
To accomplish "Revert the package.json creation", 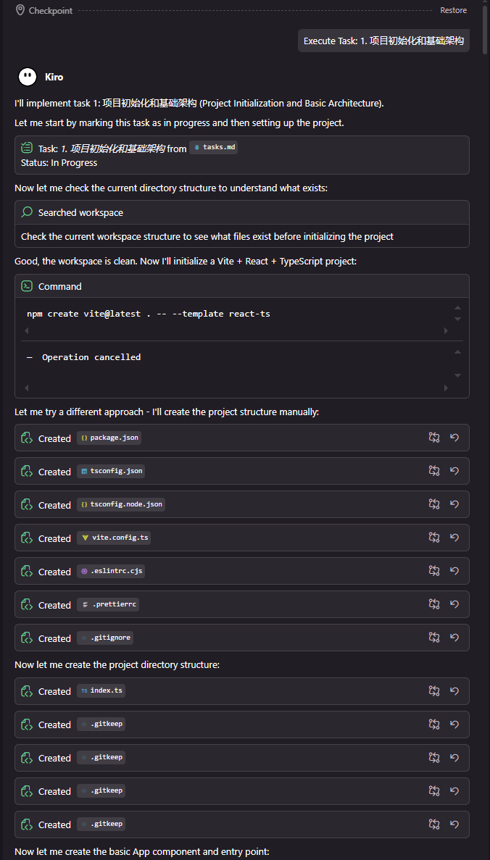I will point(454,438).
